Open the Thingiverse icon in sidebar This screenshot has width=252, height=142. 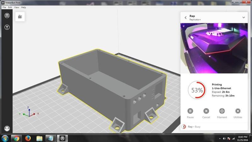[x=7, y=27]
